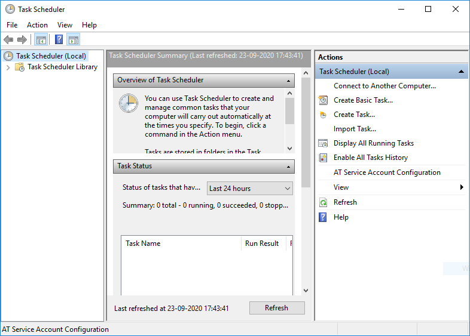The image size is (470, 336).
Task: Click the Refresh action in Actions pane
Action: 345,202
